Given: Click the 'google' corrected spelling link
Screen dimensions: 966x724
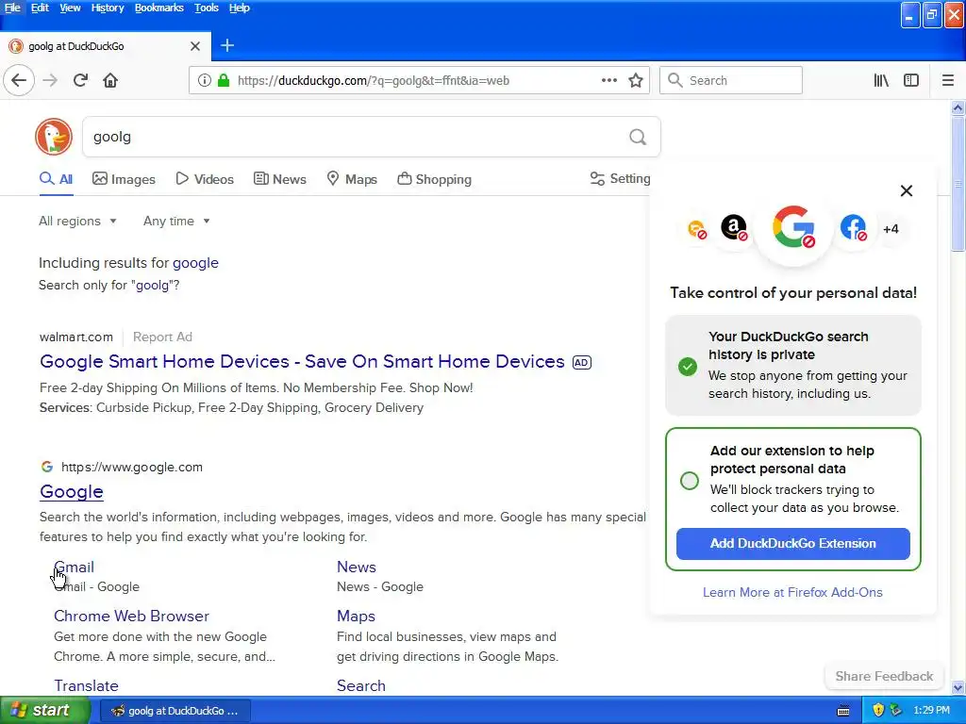Looking at the screenshot, I should 195,263.
